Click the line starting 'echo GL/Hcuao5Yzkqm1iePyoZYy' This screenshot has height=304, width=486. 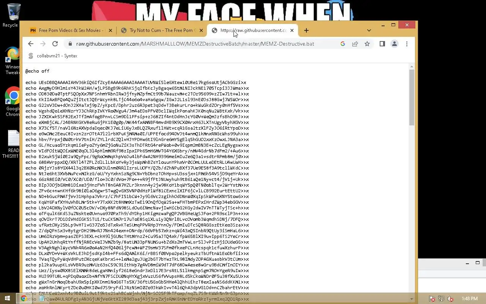pyautogui.click(x=137, y=145)
